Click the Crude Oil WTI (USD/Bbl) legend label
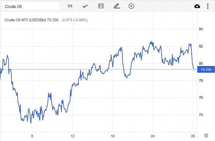Image resolution: width=215 pixels, height=141 pixels. (x=26, y=20)
